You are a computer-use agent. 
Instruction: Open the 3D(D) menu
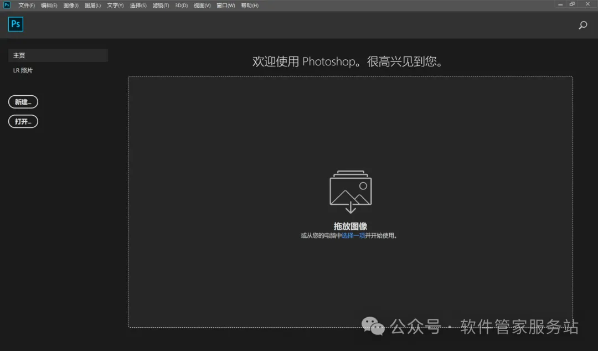[181, 6]
